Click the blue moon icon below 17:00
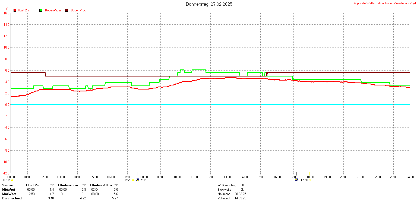The image size is (417, 201). tap(296, 180)
